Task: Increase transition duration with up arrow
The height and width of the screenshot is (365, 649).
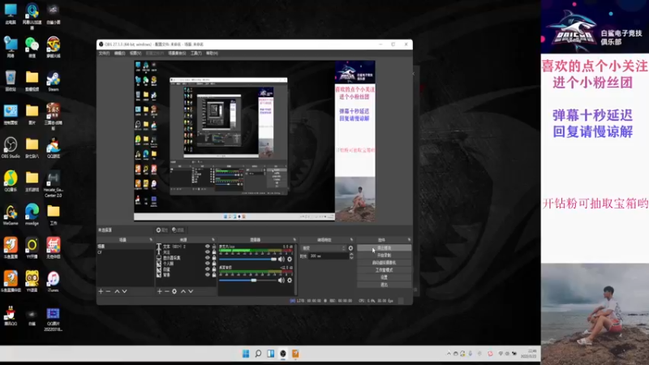Action: pos(351,254)
